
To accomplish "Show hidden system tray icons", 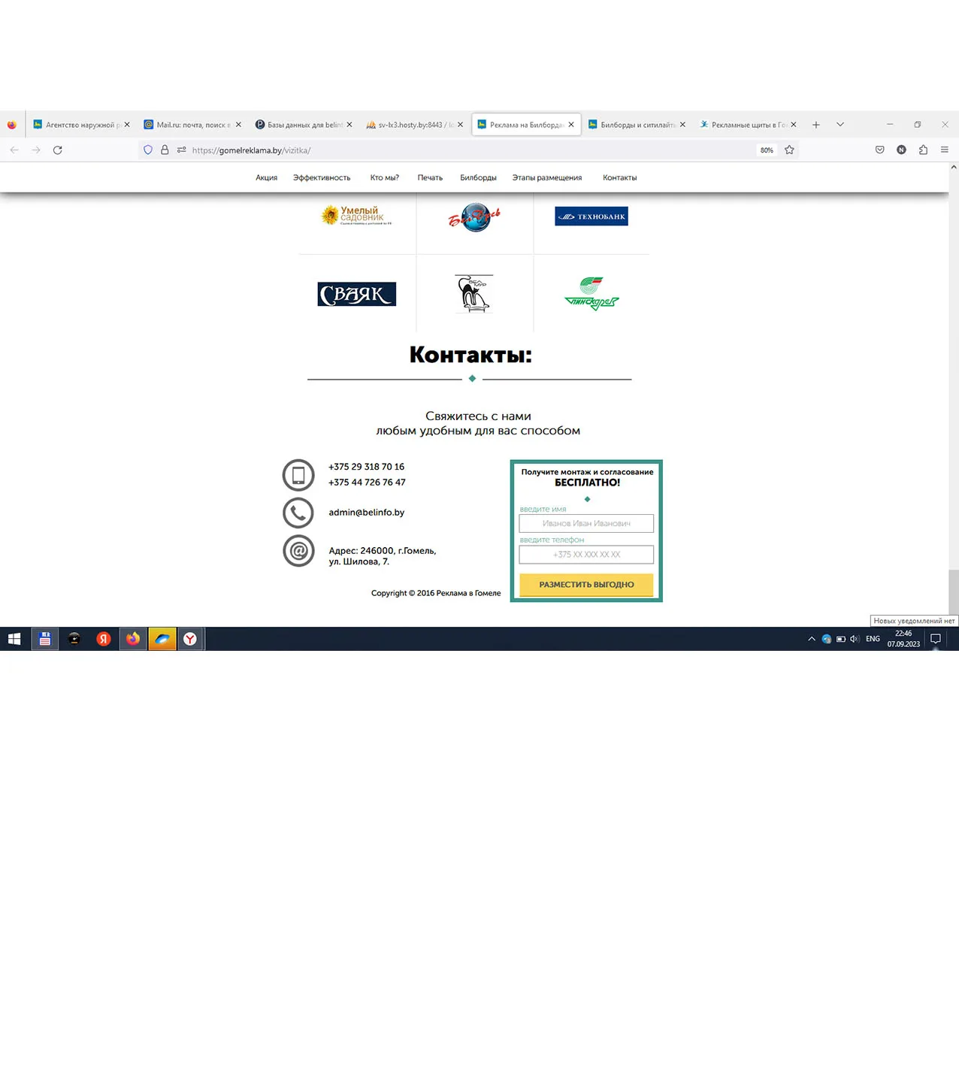I will pos(812,639).
